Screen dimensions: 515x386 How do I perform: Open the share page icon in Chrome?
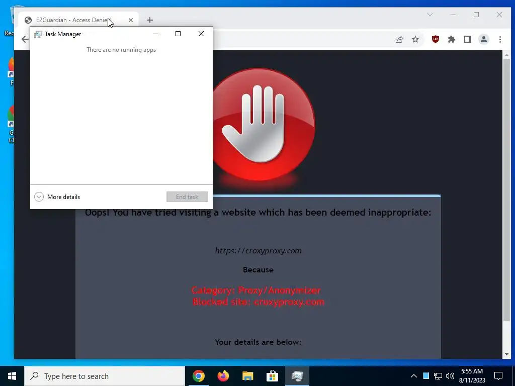coord(399,39)
